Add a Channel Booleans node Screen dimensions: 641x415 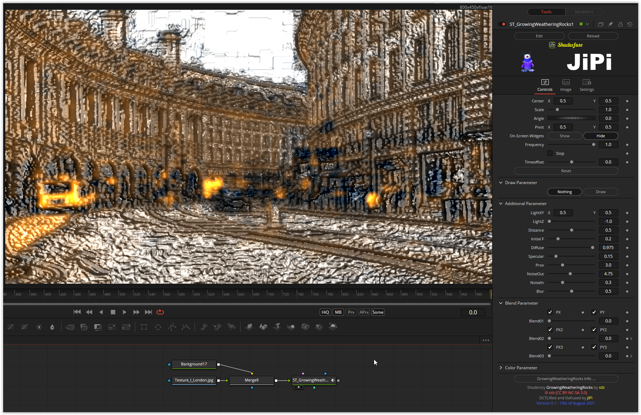(84, 327)
